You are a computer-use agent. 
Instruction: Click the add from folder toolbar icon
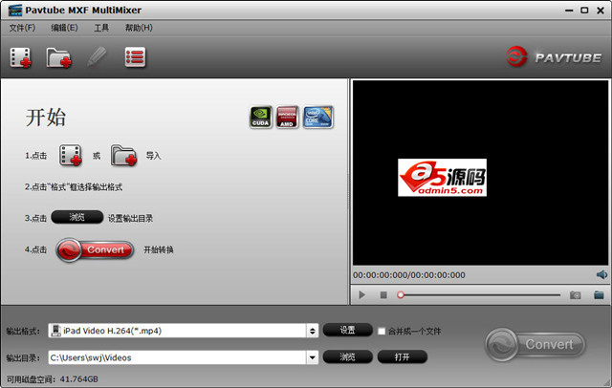59,57
